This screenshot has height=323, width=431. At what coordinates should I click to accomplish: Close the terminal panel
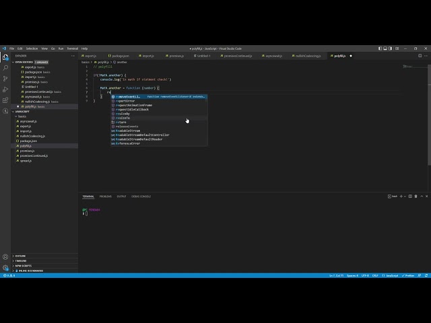pyautogui.click(x=426, y=196)
